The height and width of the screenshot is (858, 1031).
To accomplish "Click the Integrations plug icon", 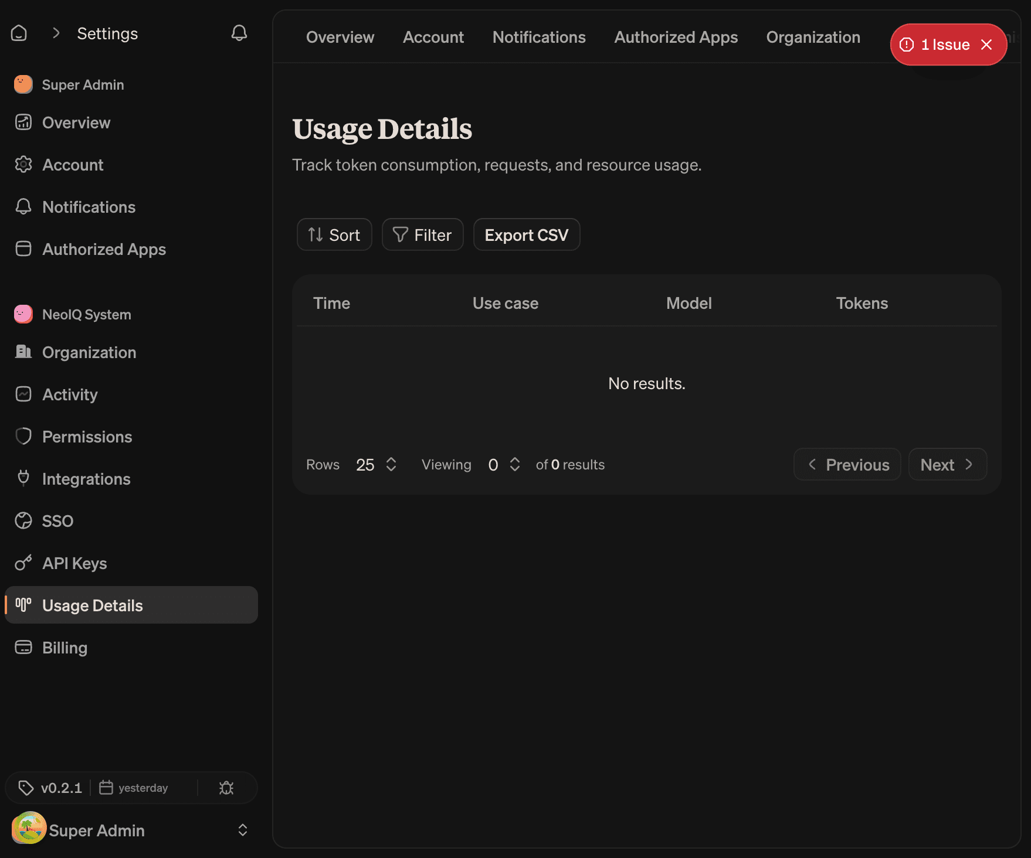I will pos(23,478).
